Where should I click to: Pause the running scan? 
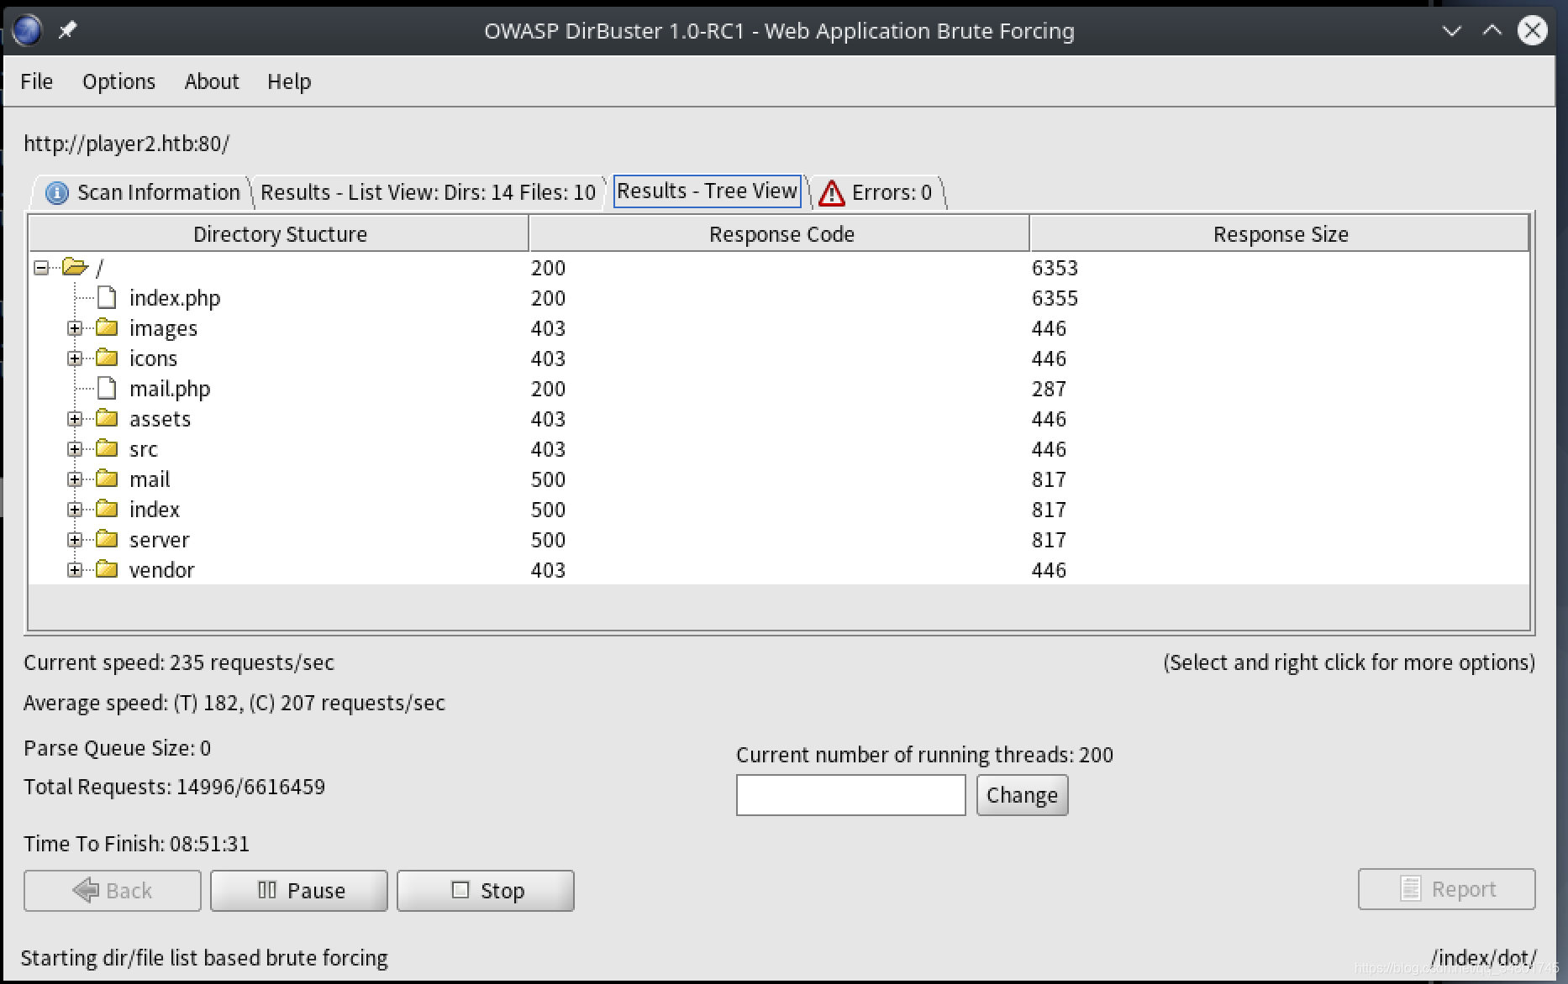click(299, 890)
